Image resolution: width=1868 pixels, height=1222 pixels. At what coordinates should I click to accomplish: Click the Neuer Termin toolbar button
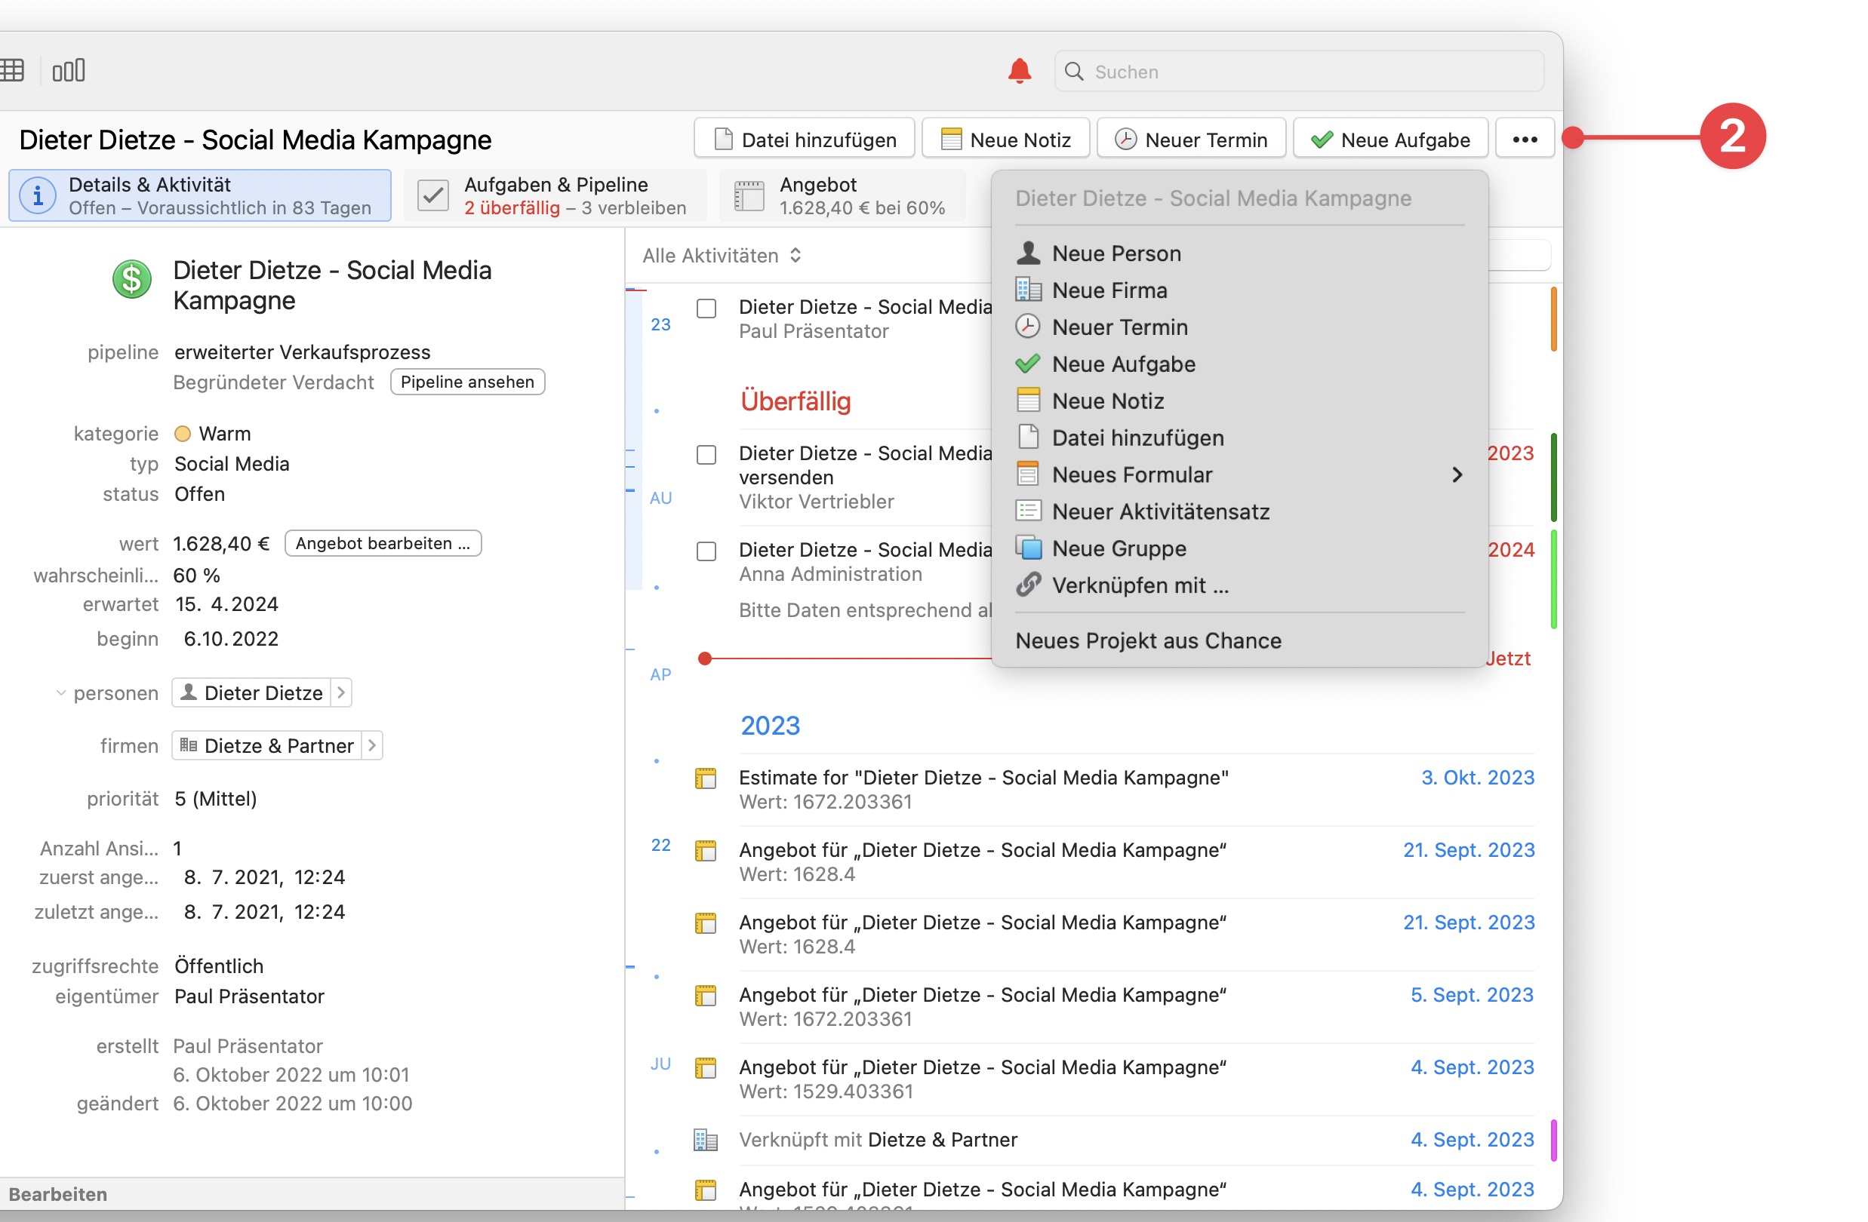point(1191,139)
